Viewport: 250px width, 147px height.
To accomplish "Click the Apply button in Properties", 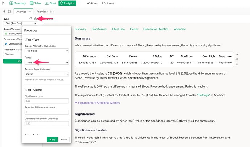I will 52,139.
